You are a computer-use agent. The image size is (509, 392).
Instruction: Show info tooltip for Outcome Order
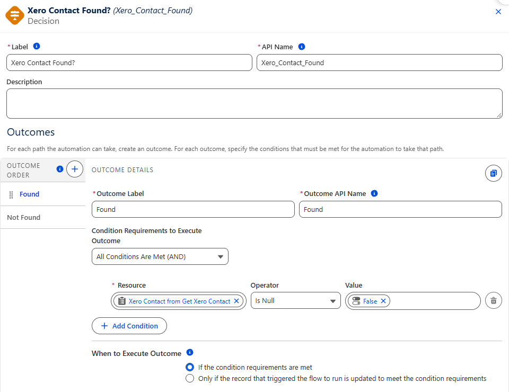[60, 169]
